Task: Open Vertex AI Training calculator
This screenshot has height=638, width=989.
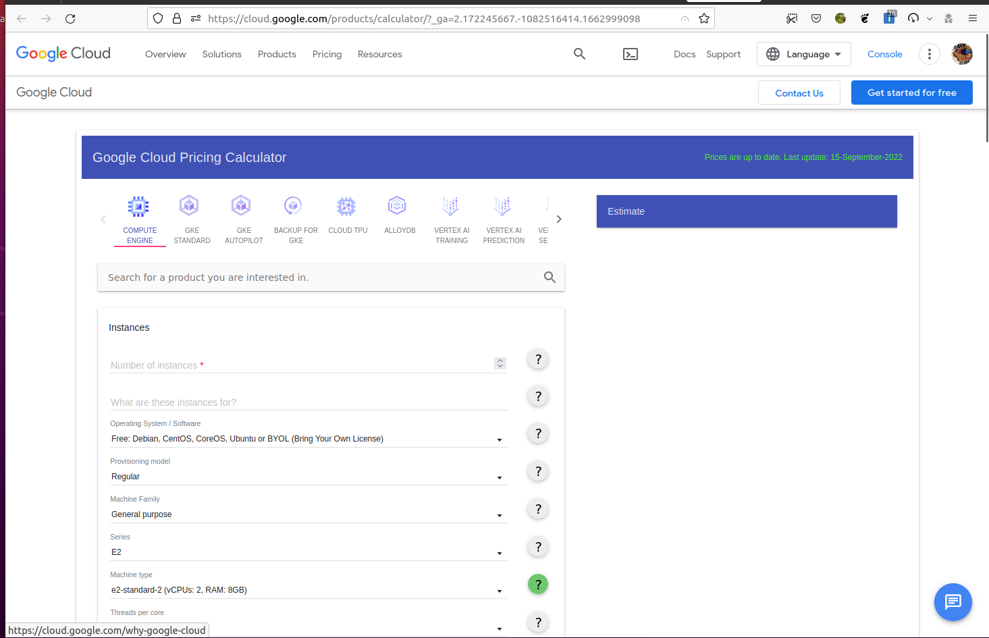Action: click(x=450, y=206)
